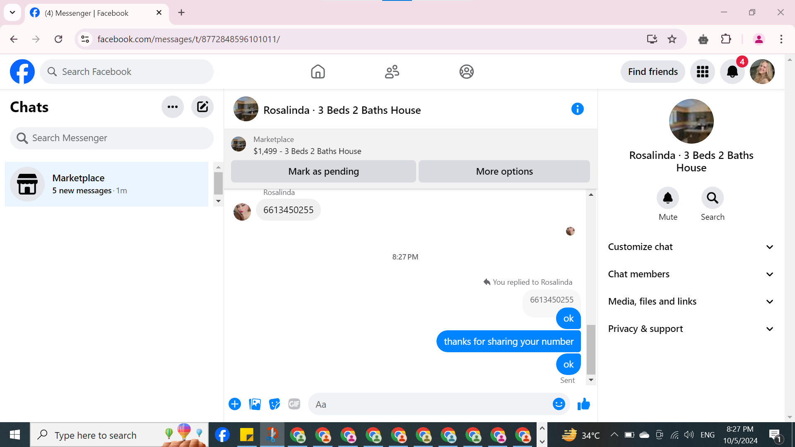
Task: Expand Customize chat section
Action: [x=691, y=247]
